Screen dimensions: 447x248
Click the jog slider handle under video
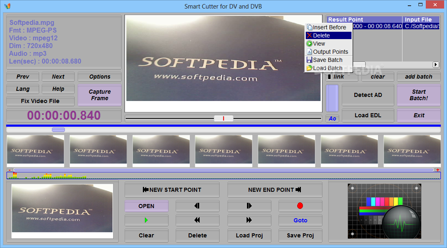click(x=224, y=119)
